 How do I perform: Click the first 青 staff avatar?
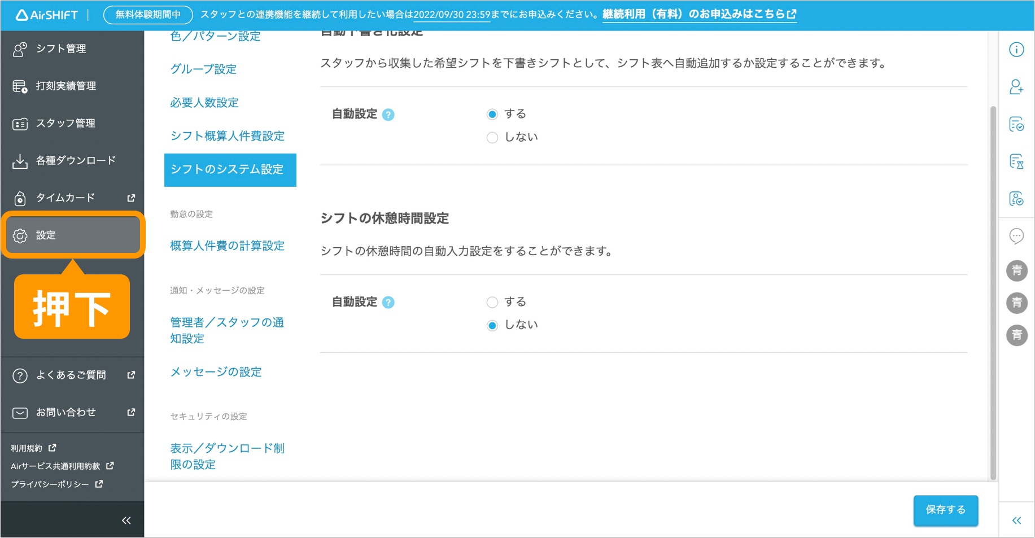1016,271
